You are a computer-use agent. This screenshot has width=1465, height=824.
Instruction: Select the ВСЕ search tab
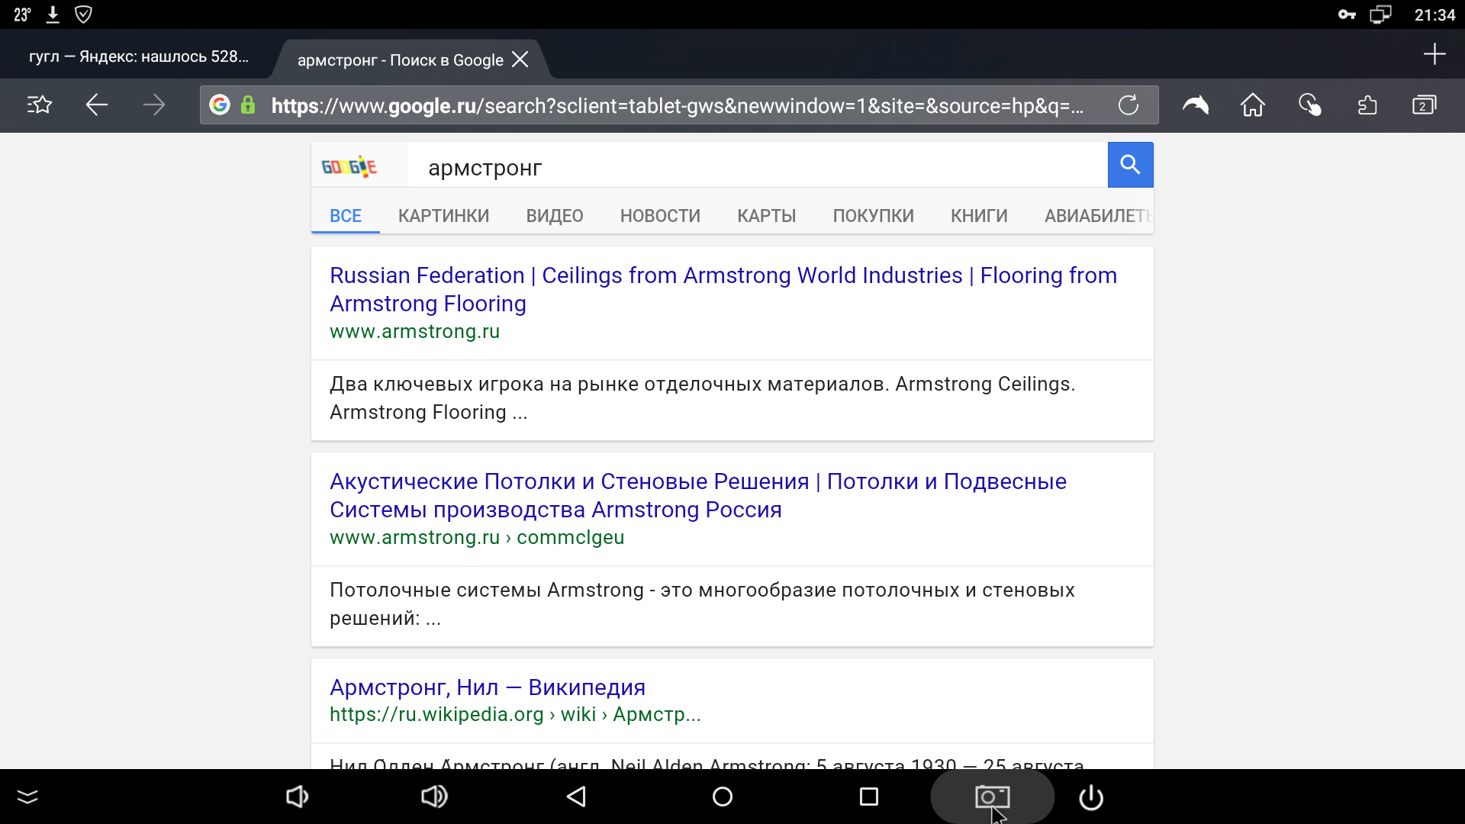(x=346, y=216)
